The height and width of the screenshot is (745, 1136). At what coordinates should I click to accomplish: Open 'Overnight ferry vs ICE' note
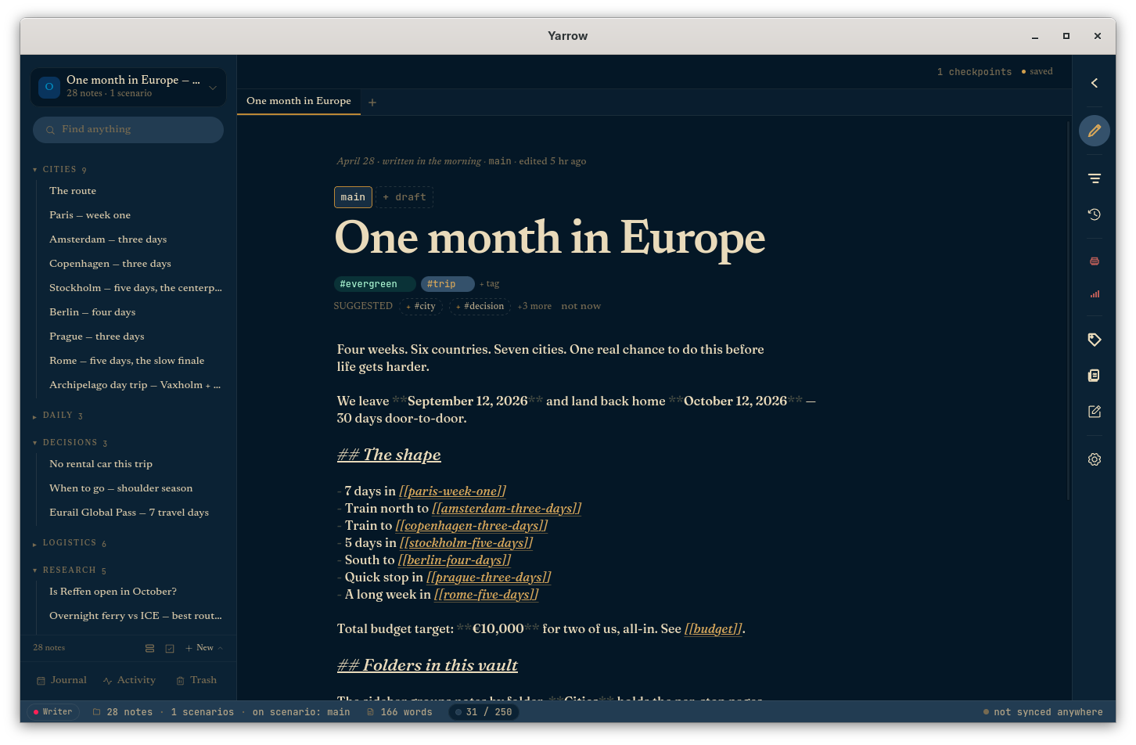click(136, 616)
